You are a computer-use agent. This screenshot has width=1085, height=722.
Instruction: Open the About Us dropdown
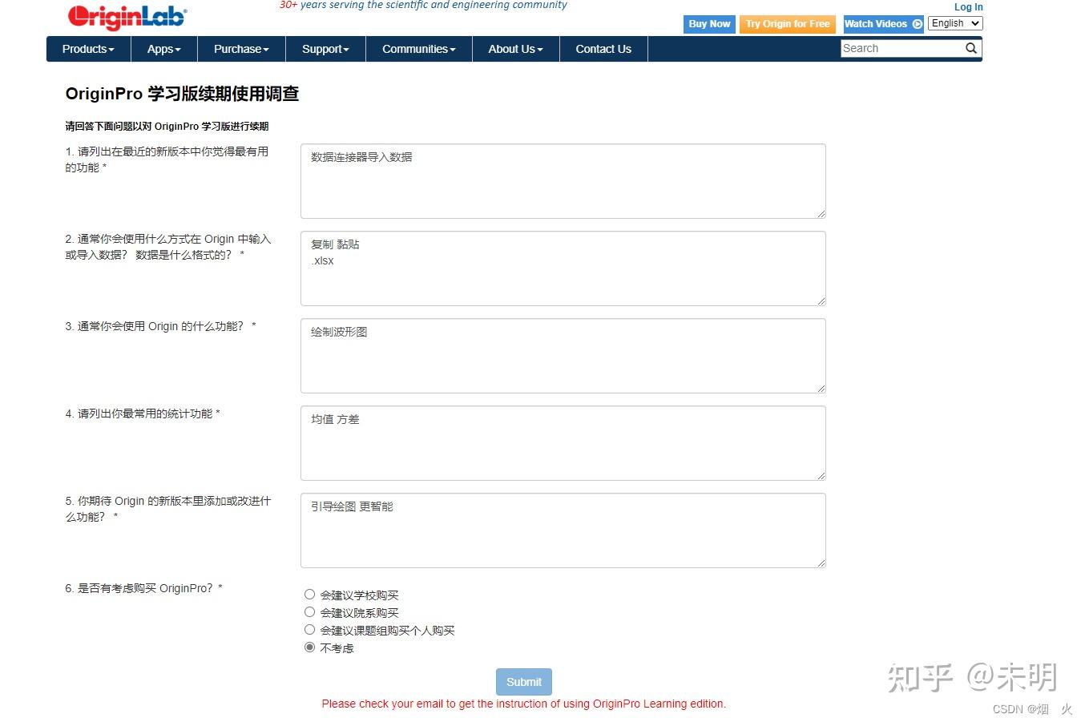coord(514,49)
